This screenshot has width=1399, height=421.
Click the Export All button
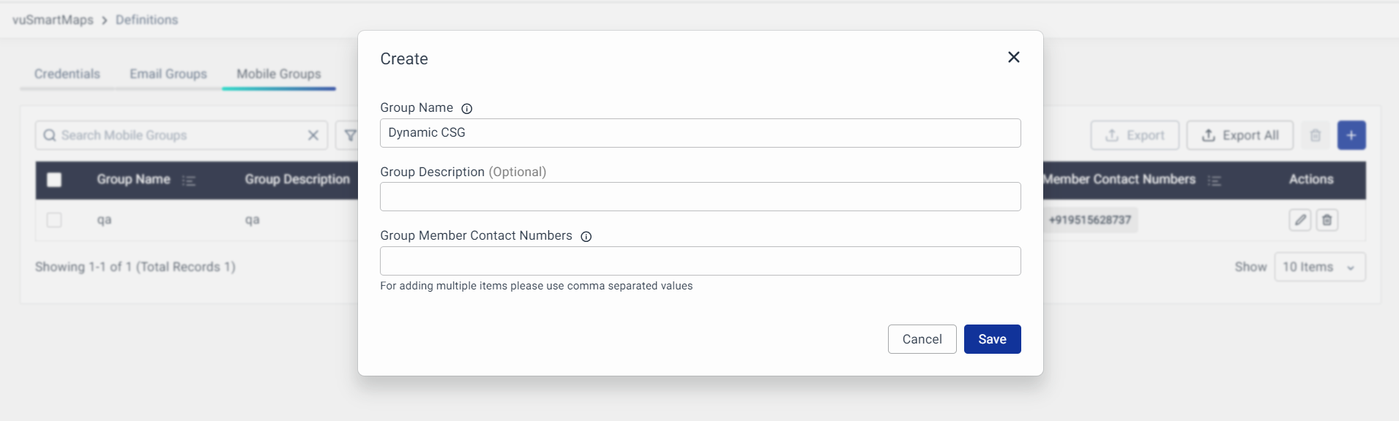pyautogui.click(x=1239, y=135)
